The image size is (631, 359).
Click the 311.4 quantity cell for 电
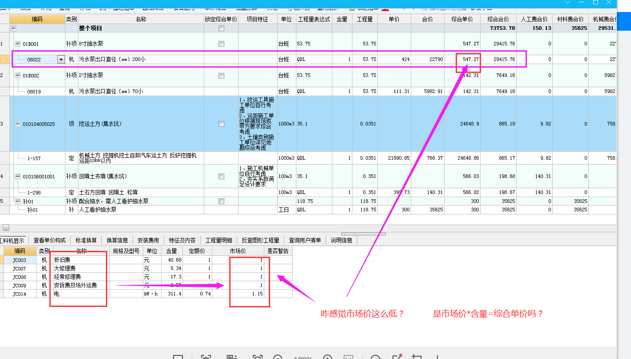tap(172, 294)
